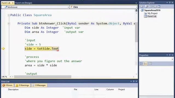The height and width of the screenshot is (98, 175).
Task: Open the Properties object selector dropdown
Action: coord(172,59)
